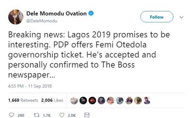195x118 pixels.
Task: Open the direct message envelope icon
Action: click(x=87, y=115)
